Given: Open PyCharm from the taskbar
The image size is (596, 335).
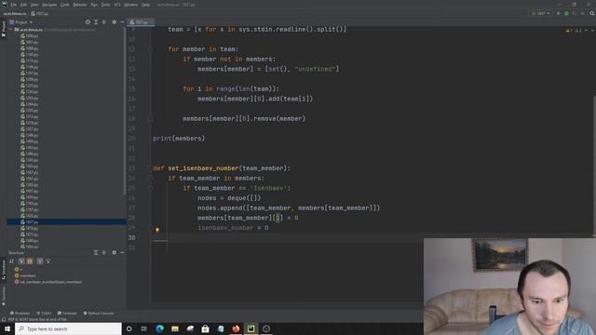Looking at the screenshot, I should (251, 328).
